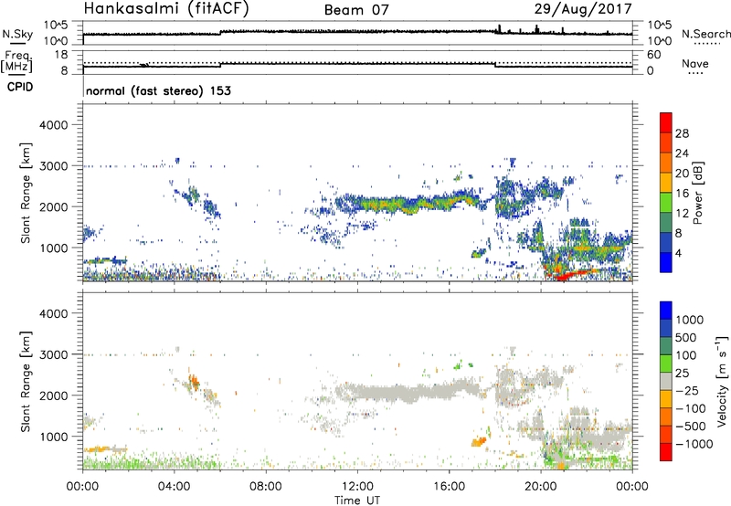Click the "N.Search" legend label
Viewport: 731px width, 506px height.
click(705, 34)
